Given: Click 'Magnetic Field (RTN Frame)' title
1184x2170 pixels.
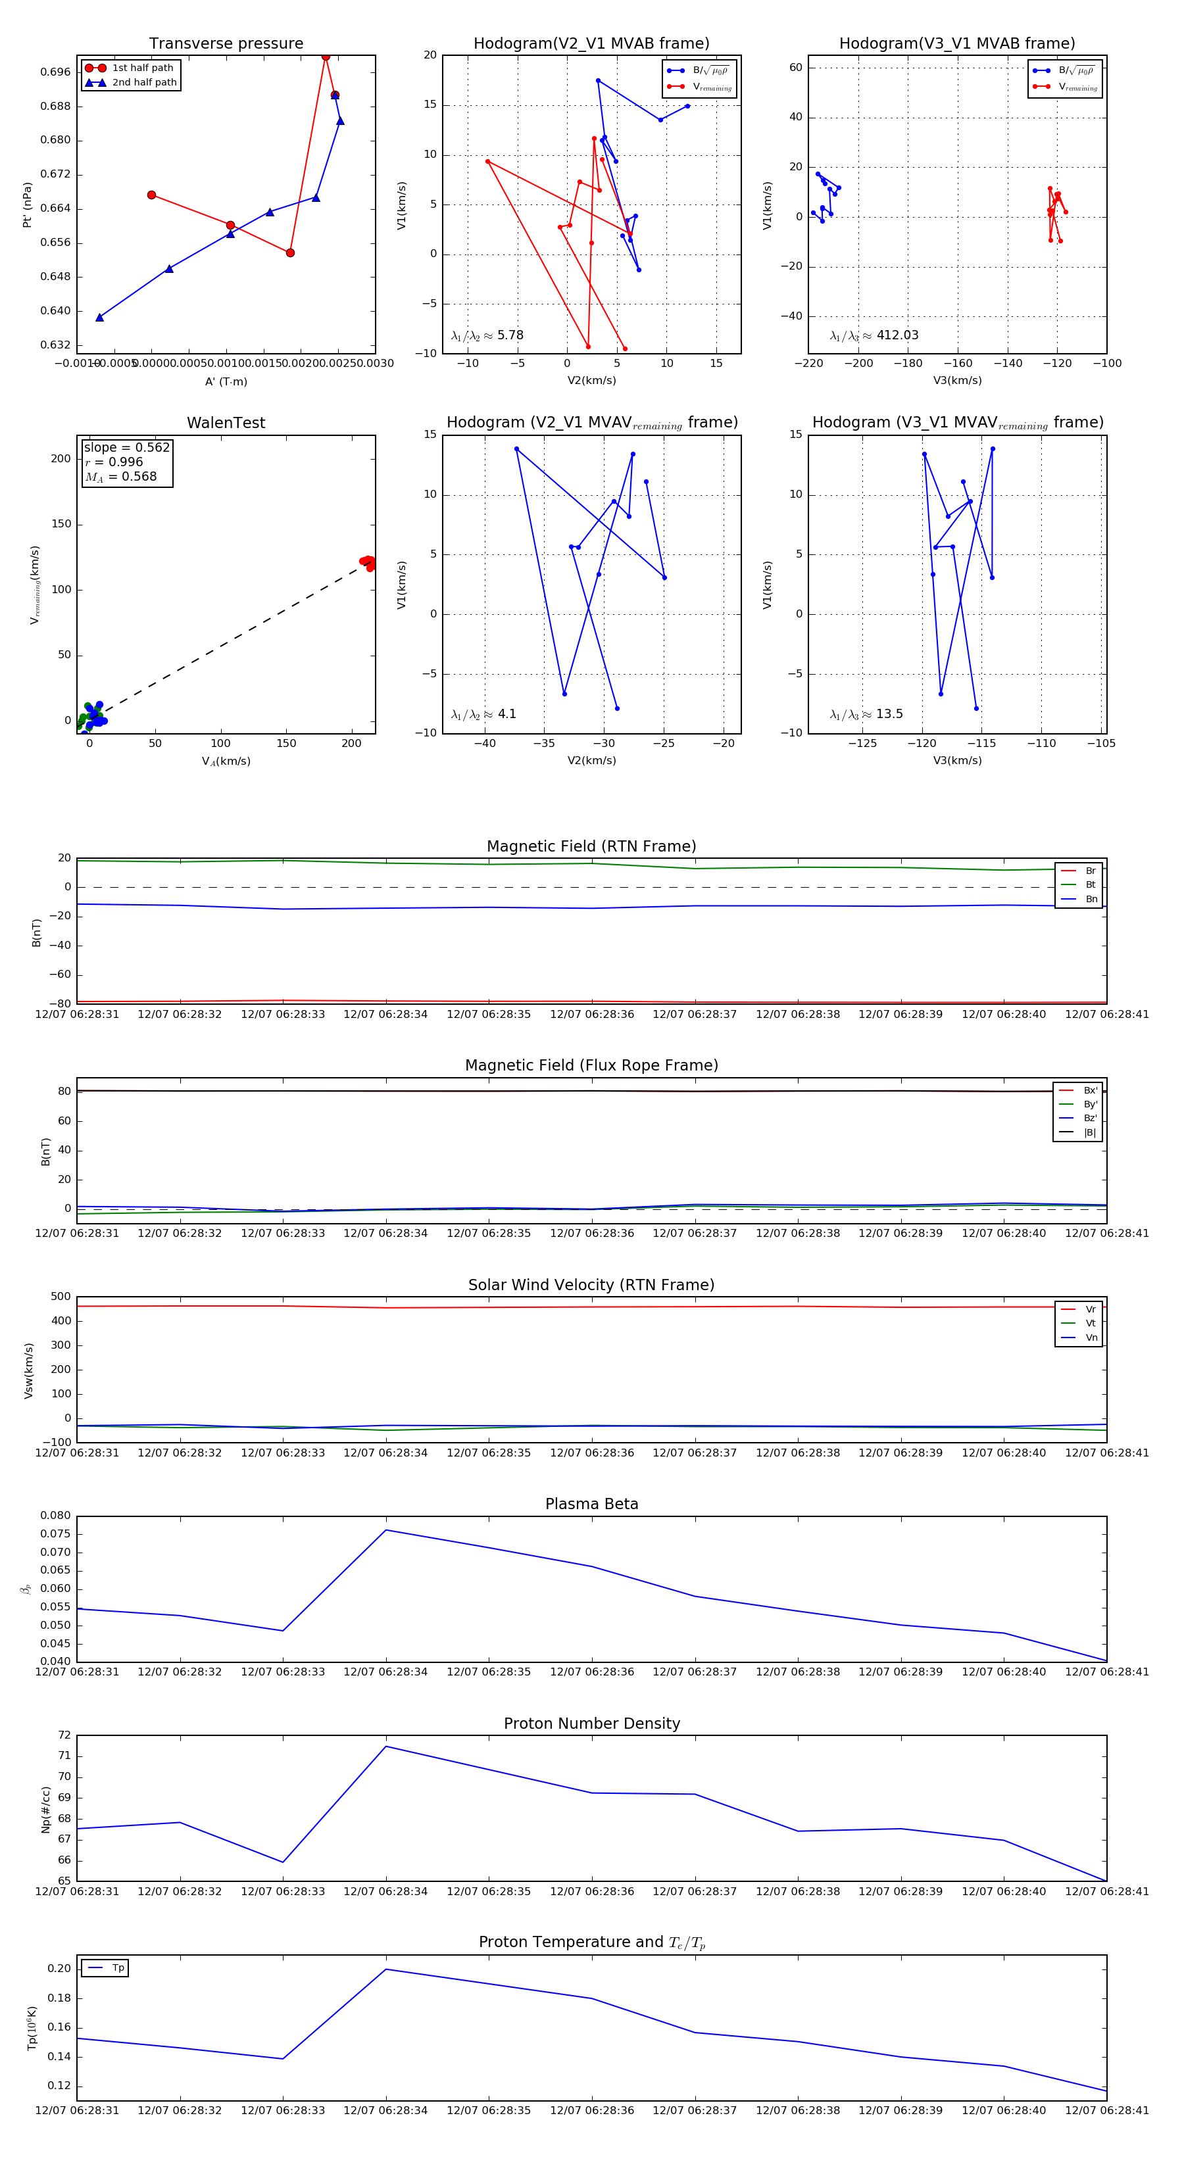Looking at the screenshot, I should [591, 846].
